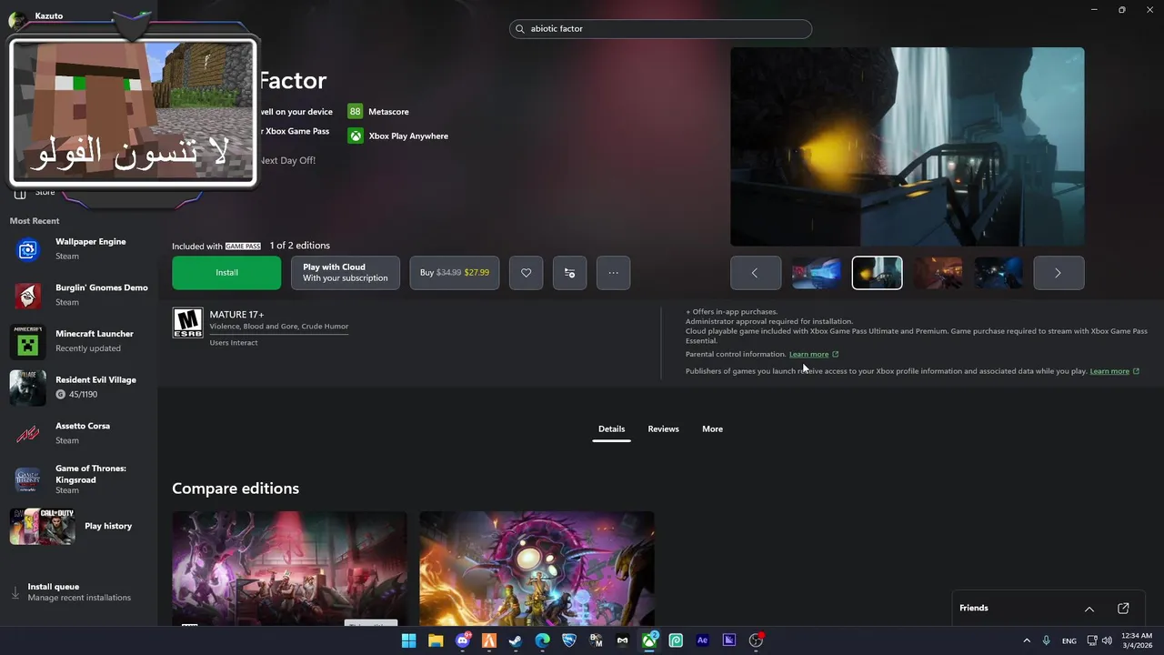Open OBS Studio from taskbar
Screen dimensions: 1164x655
tap(756, 640)
